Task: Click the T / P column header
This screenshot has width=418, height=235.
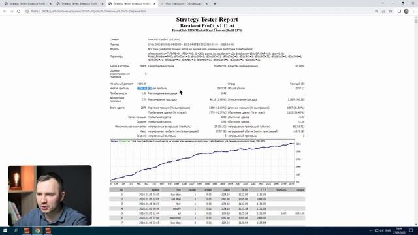Action: coord(263,190)
